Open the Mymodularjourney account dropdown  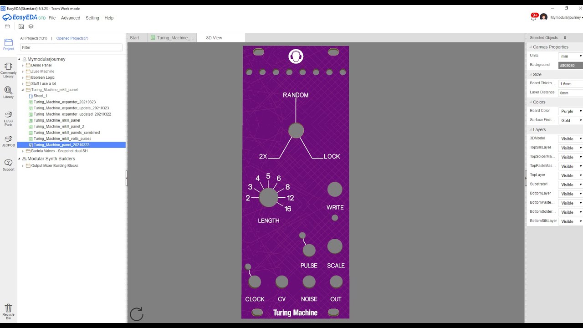pos(566,17)
